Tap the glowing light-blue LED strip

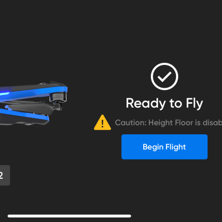click(4, 94)
